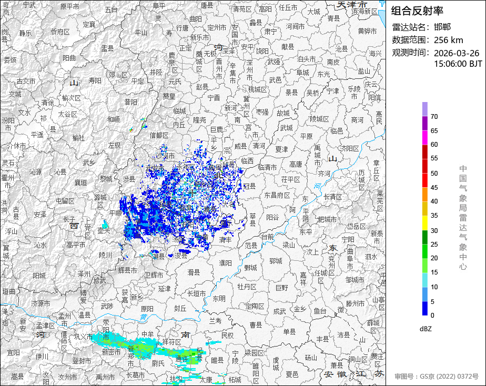Screen dimensions: 486x386
Task: Click the 左权 county label
Action: [114, 145]
